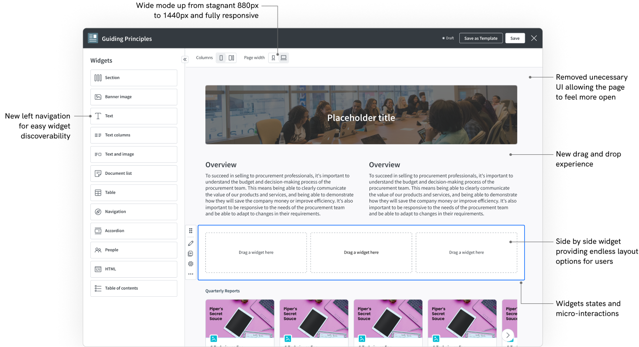Click the banner Placeholder title
This screenshot has height=347, width=639.
click(361, 118)
